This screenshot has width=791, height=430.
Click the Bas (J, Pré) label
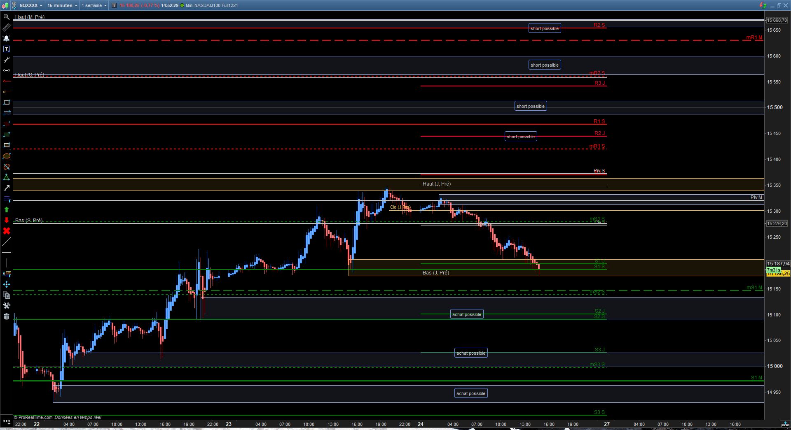436,273
